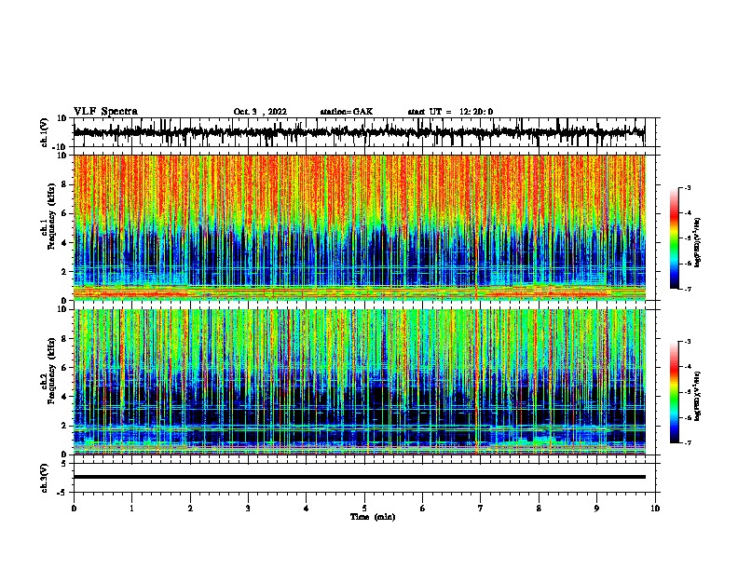Click the "Time (min)" axis label
This screenshot has width=738, height=570.
click(x=373, y=517)
